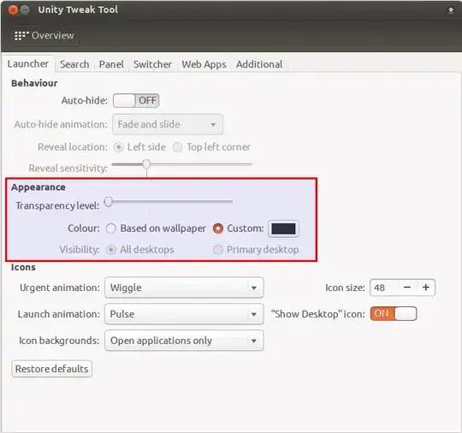Viewport: 462px width, 433px height.
Task: Close the Unity Tweak Tool window
Action: click(13, 10)
